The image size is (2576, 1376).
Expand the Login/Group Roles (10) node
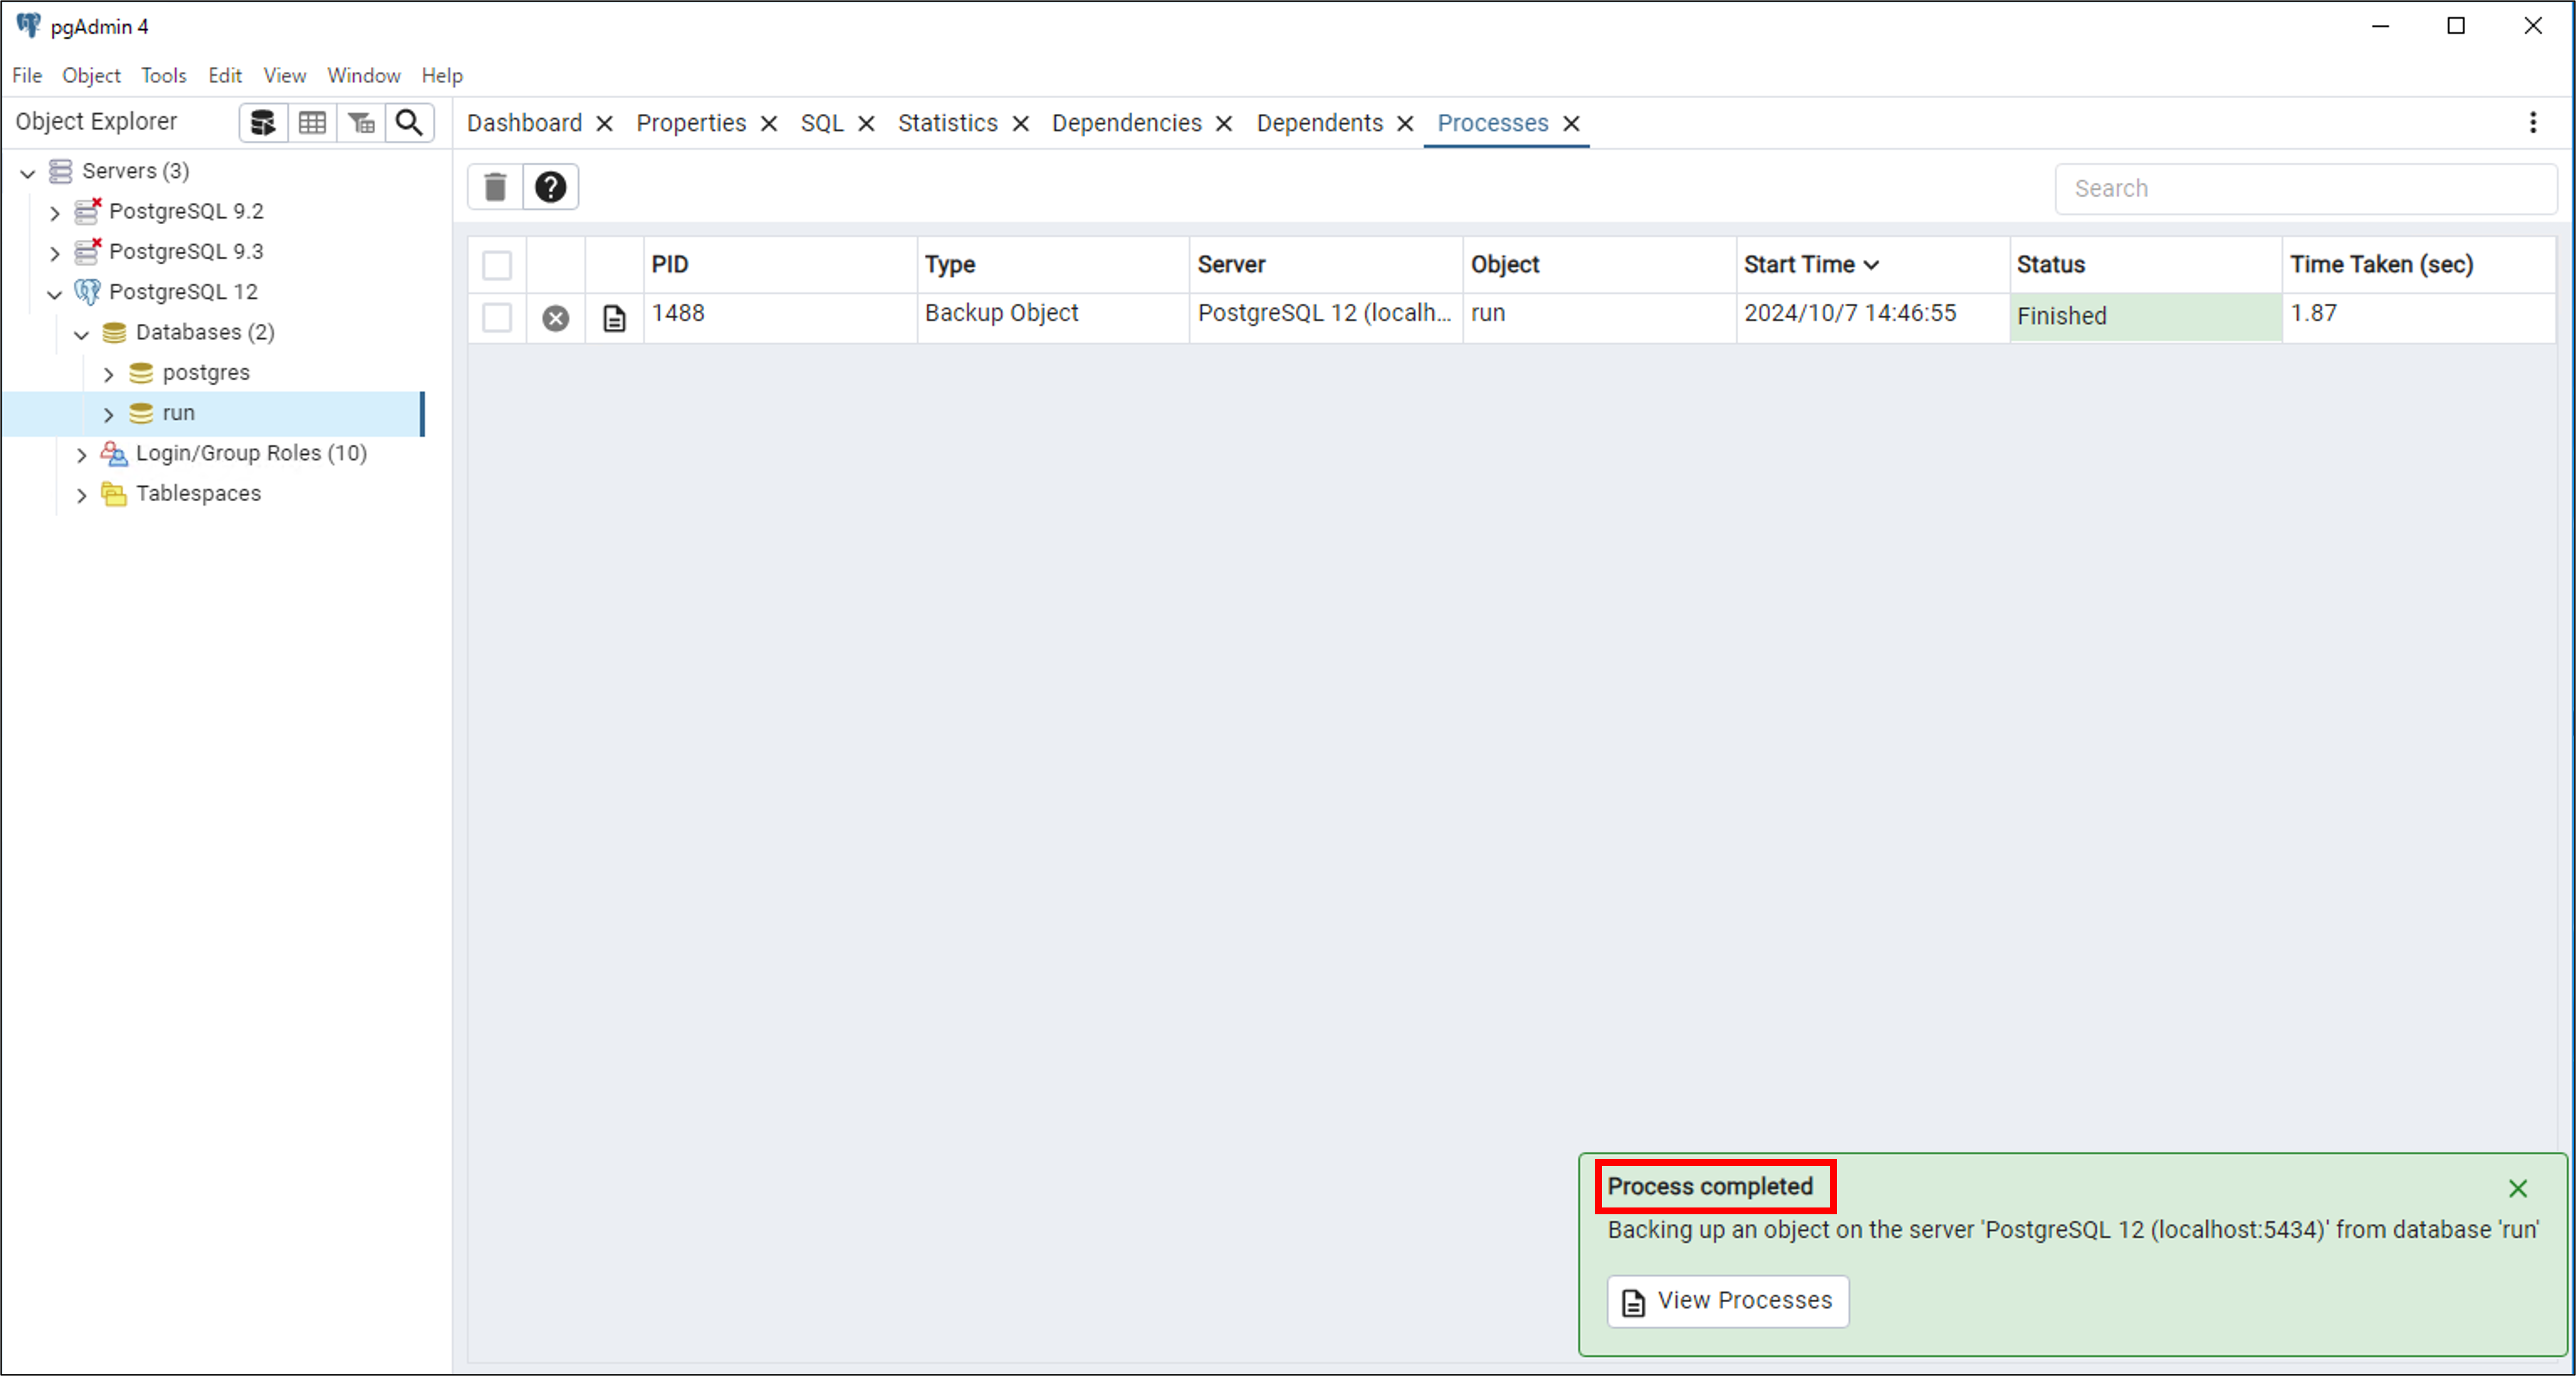pyautogui.click(x=82, y=455)
